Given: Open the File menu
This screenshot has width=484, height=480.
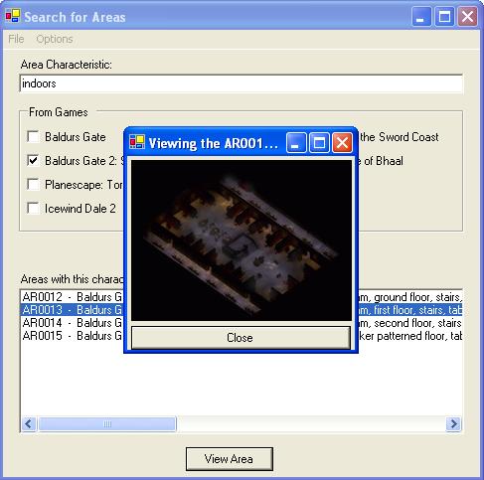Looking at the screenshot, I should 16,39.
